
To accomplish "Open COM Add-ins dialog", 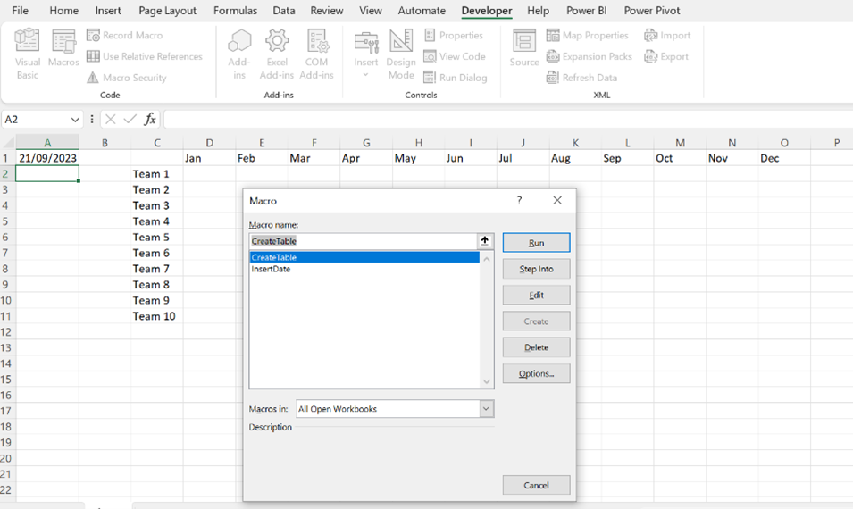I will 316,54.
